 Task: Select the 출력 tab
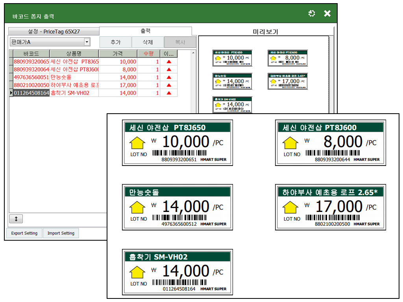pyautogui.click(x=145, y=31)
